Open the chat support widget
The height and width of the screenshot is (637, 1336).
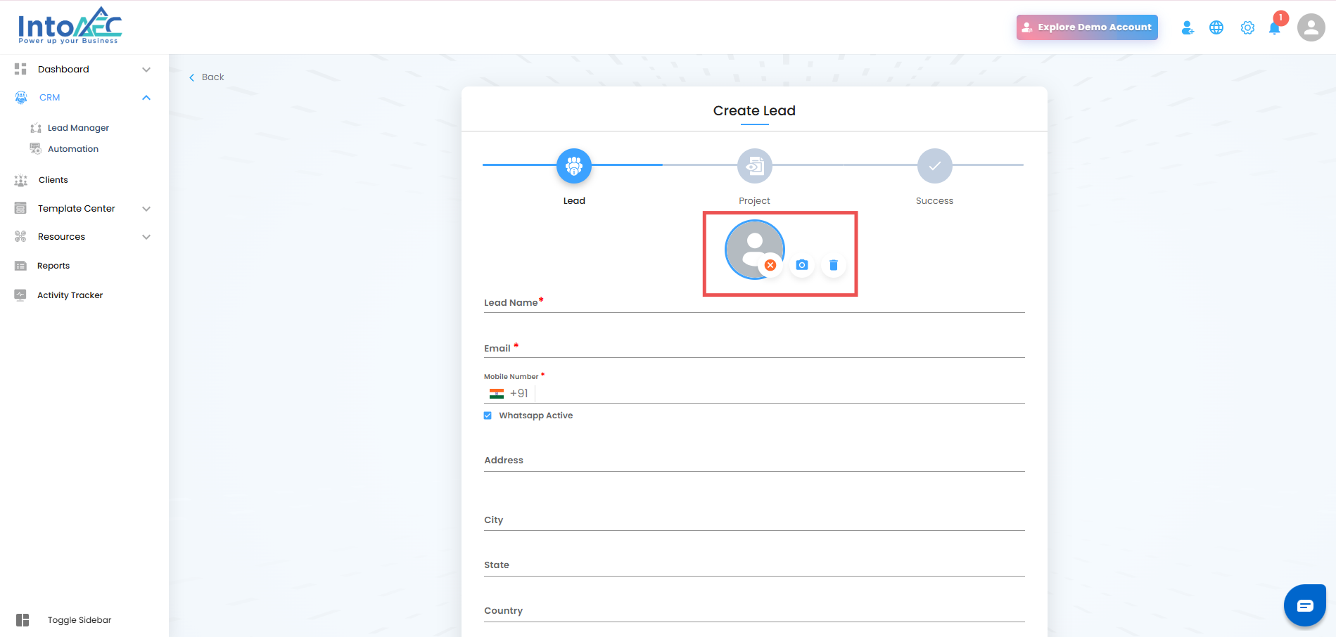tap(1305, 605)
